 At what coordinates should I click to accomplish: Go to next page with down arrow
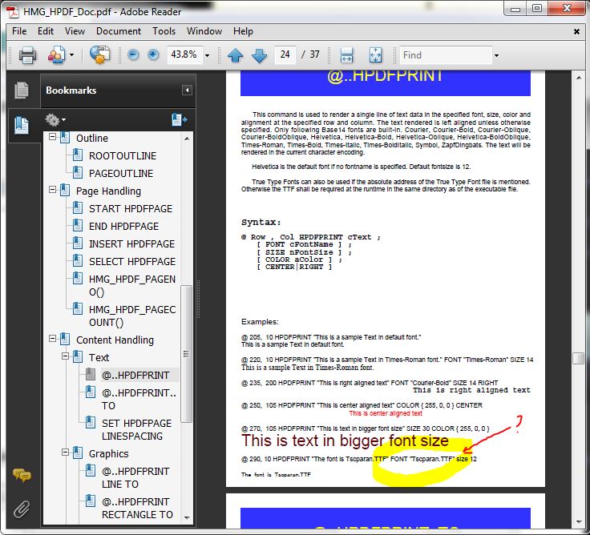(259, 55)
